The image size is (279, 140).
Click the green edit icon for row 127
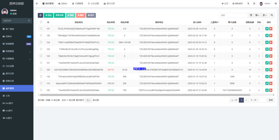pos(267,29)
